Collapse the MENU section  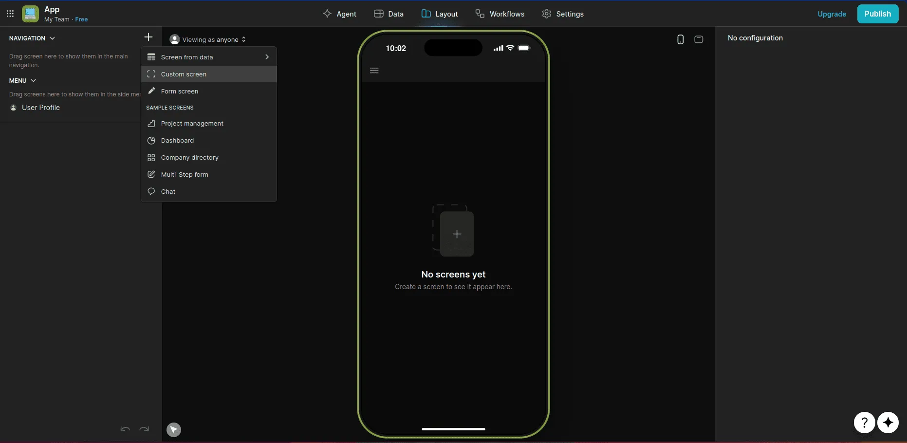click(22, 80)
